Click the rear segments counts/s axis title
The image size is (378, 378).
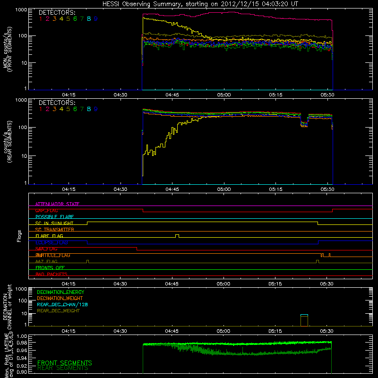click(x=7, y=141)
